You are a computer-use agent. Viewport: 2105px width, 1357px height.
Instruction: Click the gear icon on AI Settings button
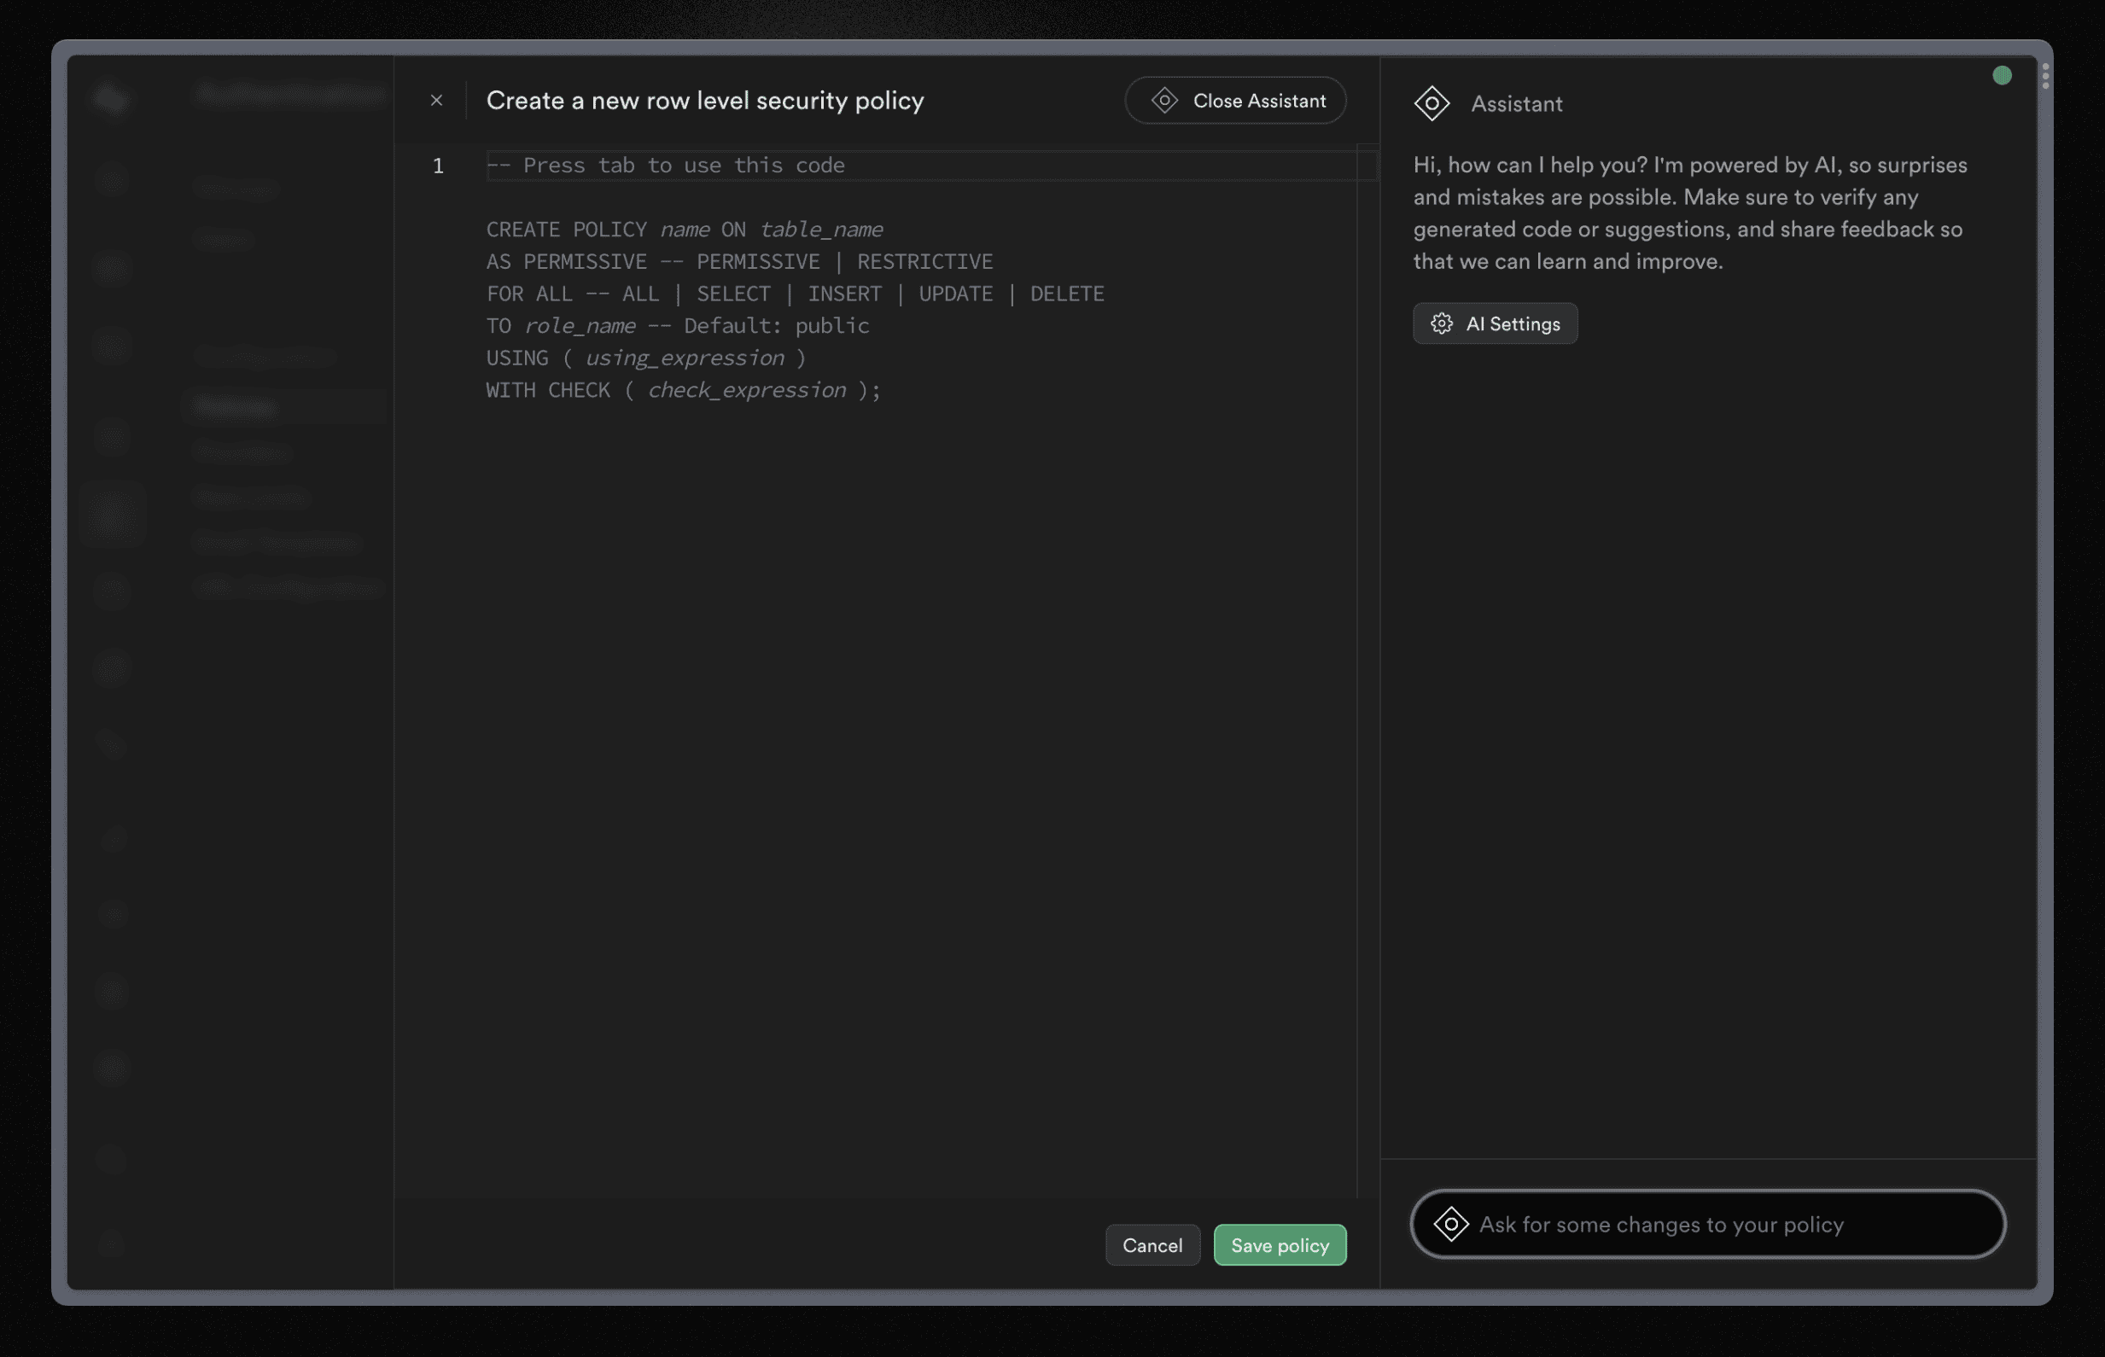(1443, 323)
